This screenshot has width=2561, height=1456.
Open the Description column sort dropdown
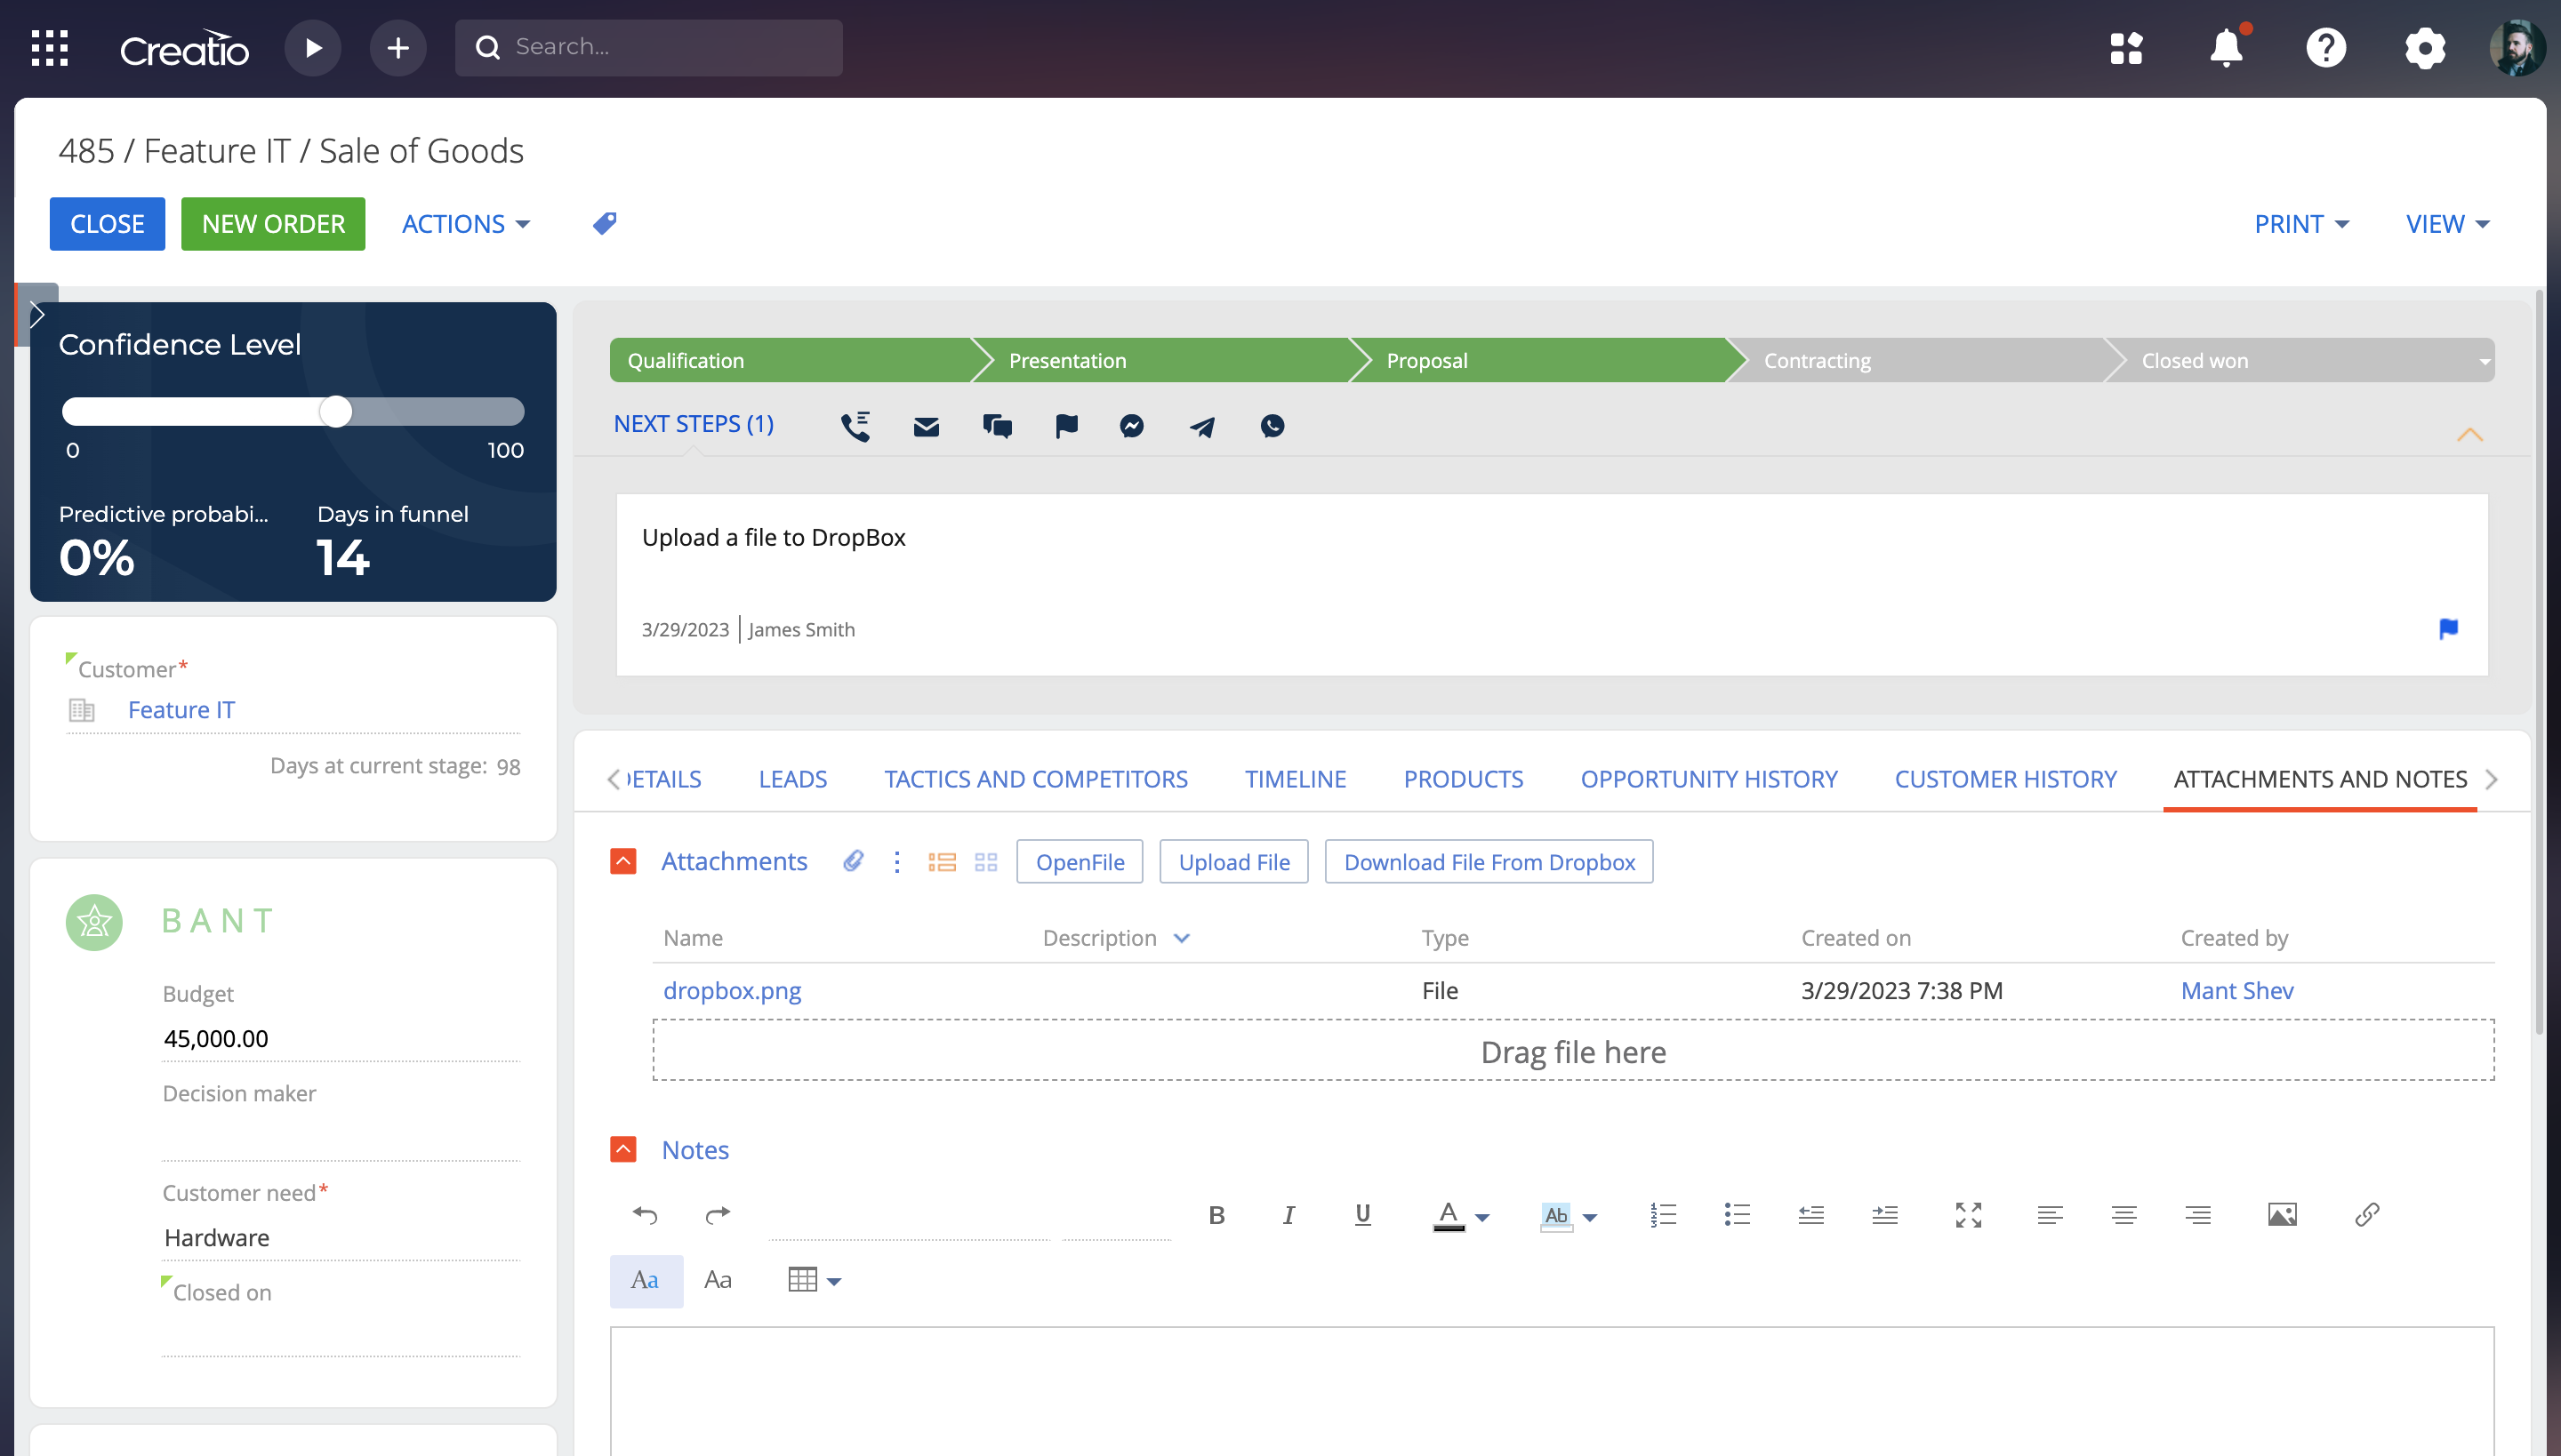coord(1183,938)
